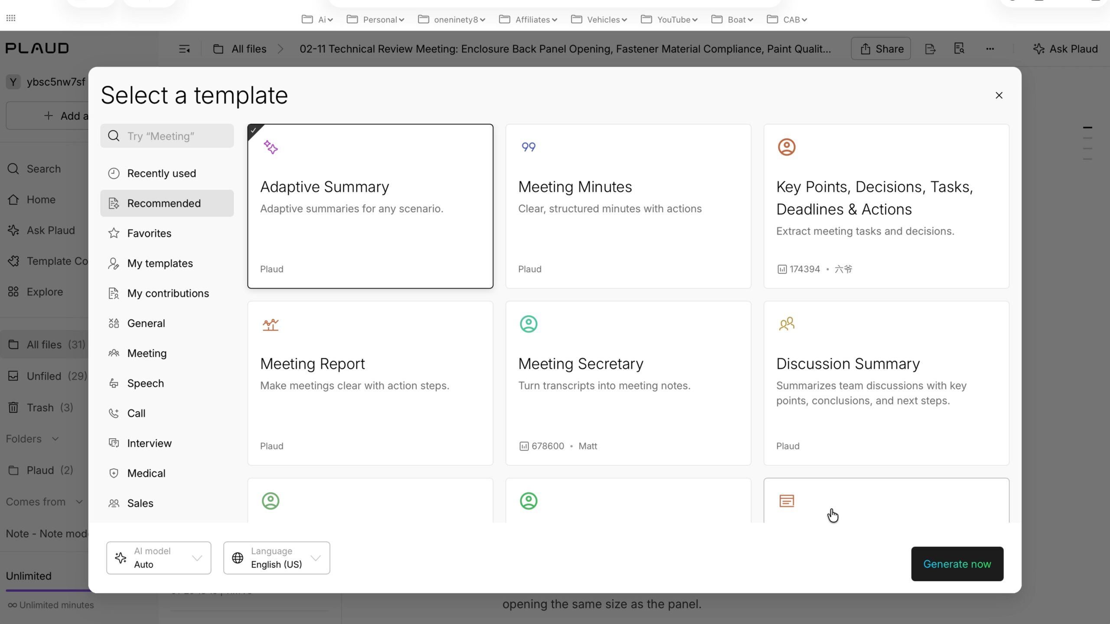1110x624 pixels.
Task: Switch to the Favorites category
Action: pos(149,233)
